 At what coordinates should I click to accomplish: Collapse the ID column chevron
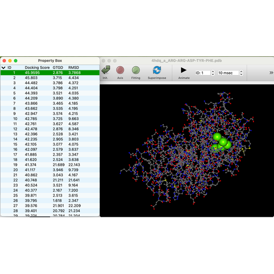click(3, 68)
